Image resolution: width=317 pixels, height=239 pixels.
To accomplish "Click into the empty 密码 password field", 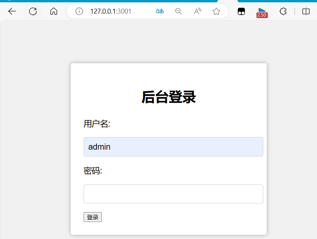I will pos(173,194).
